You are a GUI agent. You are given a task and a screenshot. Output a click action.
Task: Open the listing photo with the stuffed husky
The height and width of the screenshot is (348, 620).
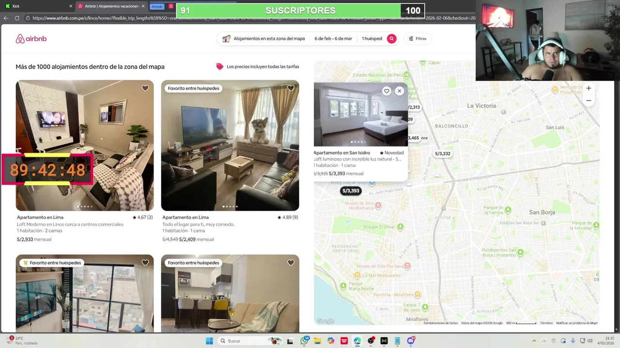(230, 145)
